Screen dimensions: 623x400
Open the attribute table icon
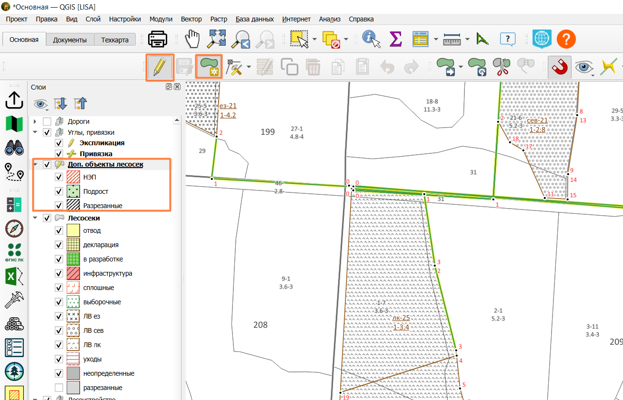(x=421, y=39)
